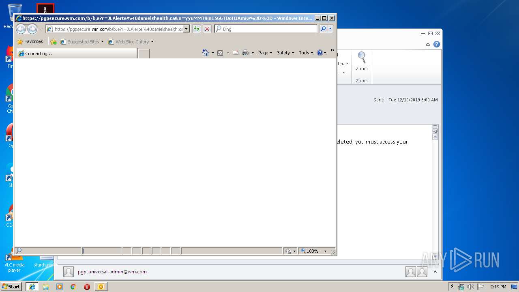The image size is (519, 292).
Task: Open the security zone lock icon dropdown
Action: [290, 251]
